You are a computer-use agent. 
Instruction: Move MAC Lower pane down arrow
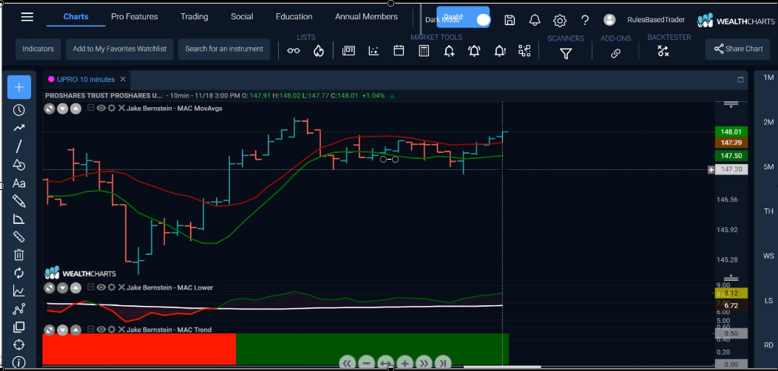tap(62, 287)
